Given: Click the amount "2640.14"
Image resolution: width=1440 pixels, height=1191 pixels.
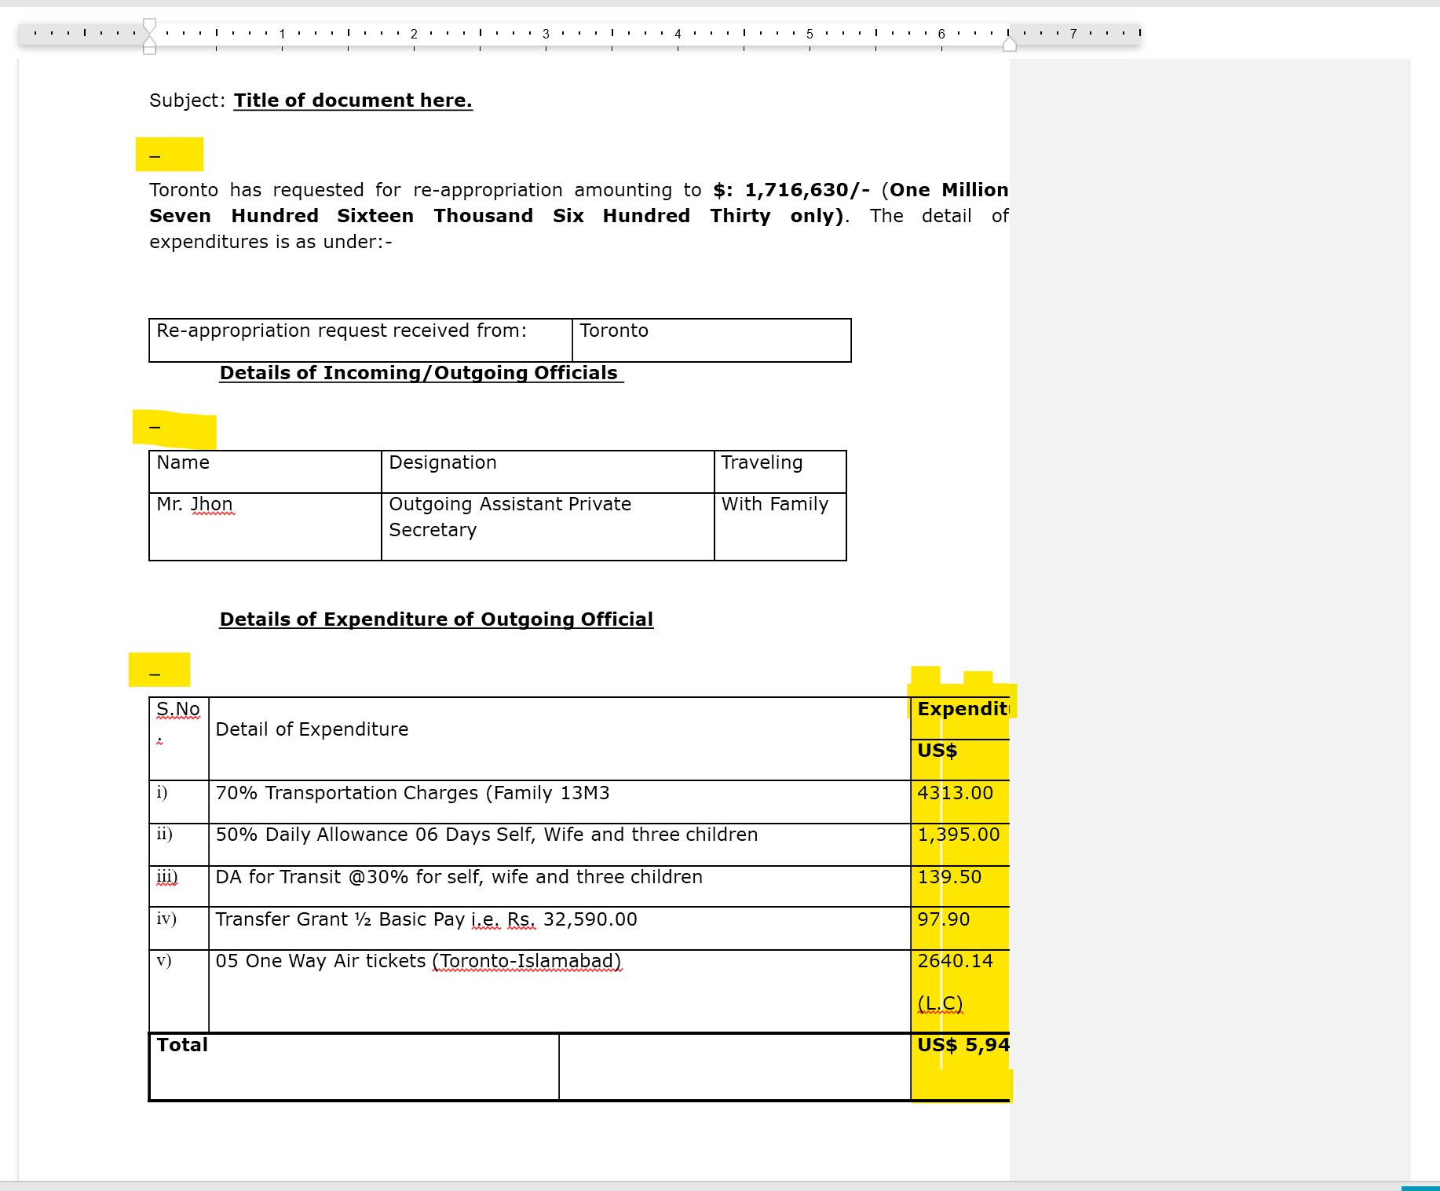Looking at the screenshot, I should [x=956, y=961].
